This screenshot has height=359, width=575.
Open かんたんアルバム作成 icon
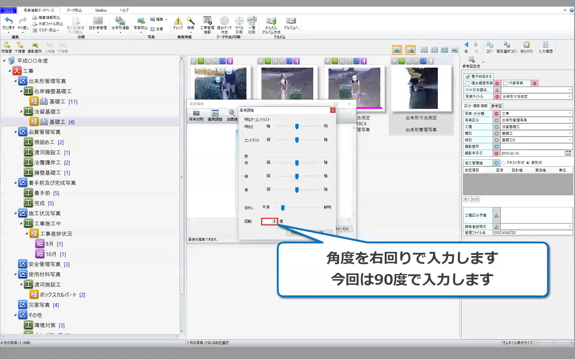point(271,21)
